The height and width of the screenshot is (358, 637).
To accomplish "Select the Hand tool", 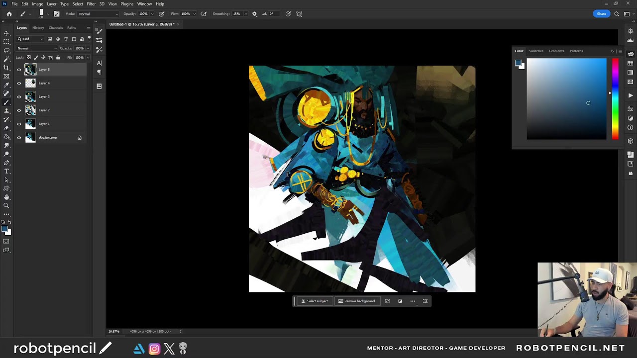I will coord(6,197).
